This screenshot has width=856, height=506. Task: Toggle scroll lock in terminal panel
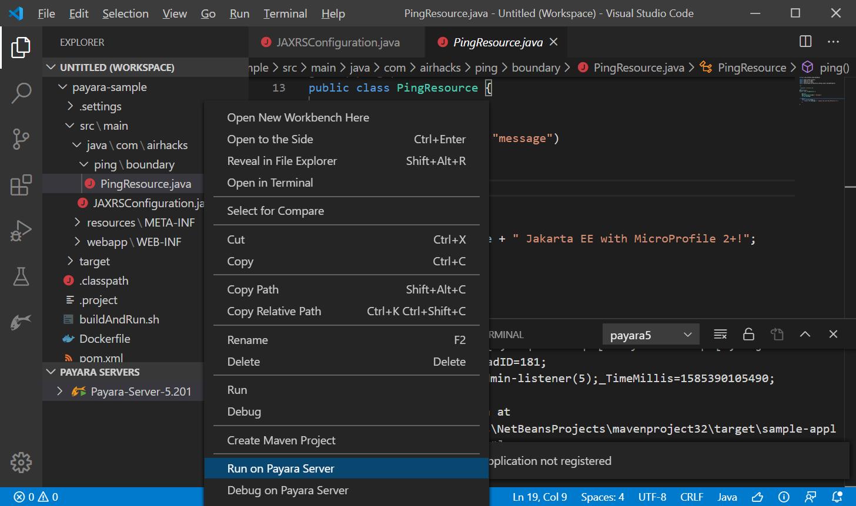748,335
